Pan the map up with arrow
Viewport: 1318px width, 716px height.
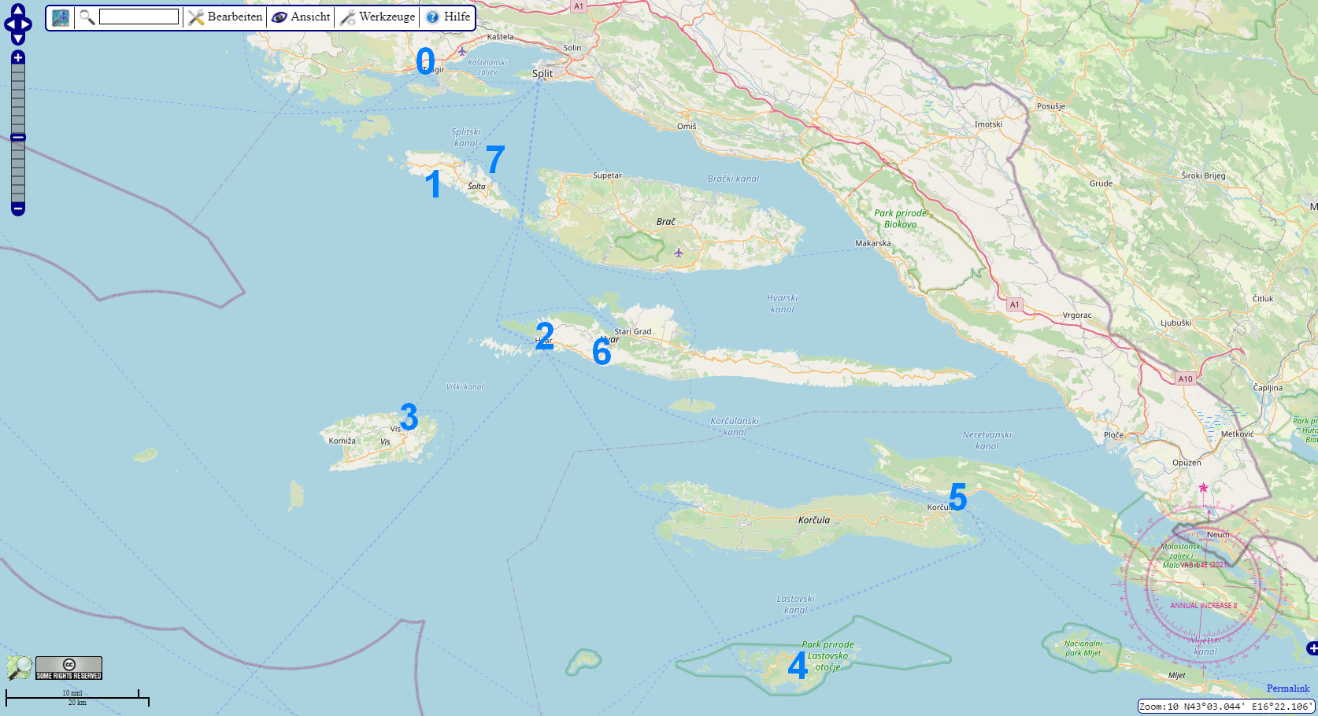[x=18, y=9]
